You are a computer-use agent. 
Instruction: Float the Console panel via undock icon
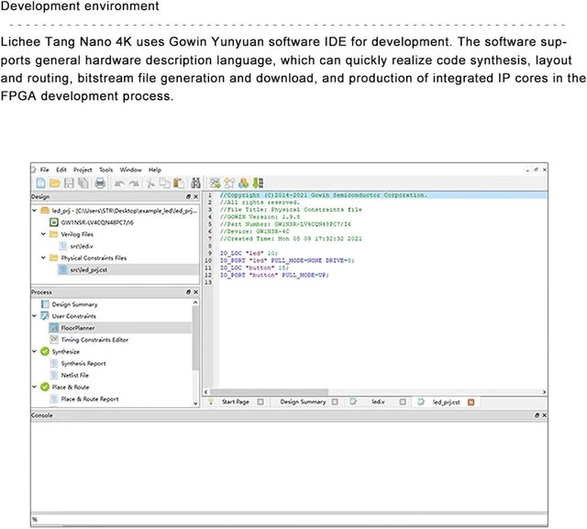537,415
